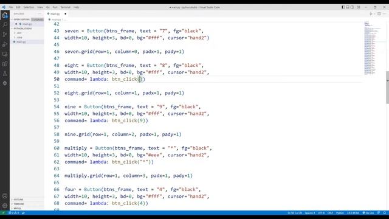This screenshot has height=219, width=389.
Task: Click the Ln 50, Col 28 status item
Action: pyautogui.click(x=294, y=213)
